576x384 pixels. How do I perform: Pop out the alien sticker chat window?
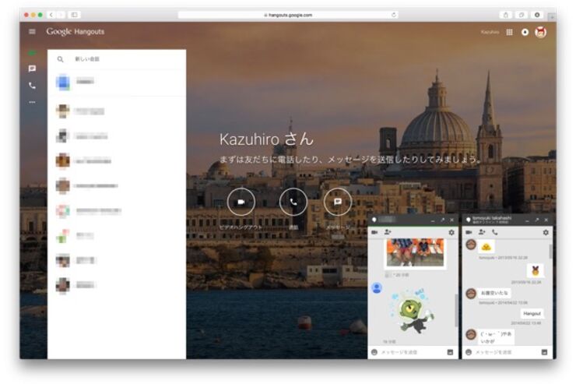click(442, 220)
